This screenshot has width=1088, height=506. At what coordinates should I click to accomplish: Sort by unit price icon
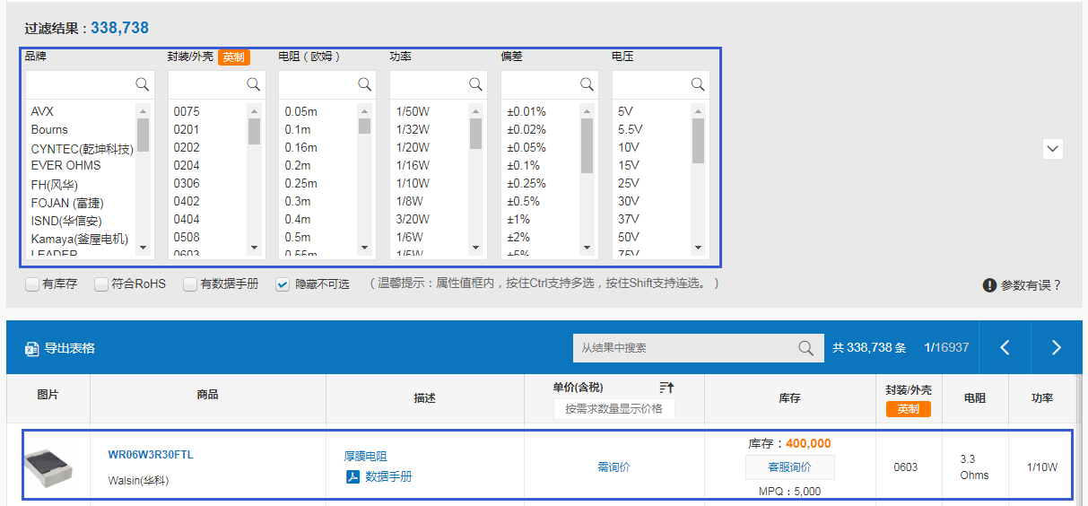666,388
